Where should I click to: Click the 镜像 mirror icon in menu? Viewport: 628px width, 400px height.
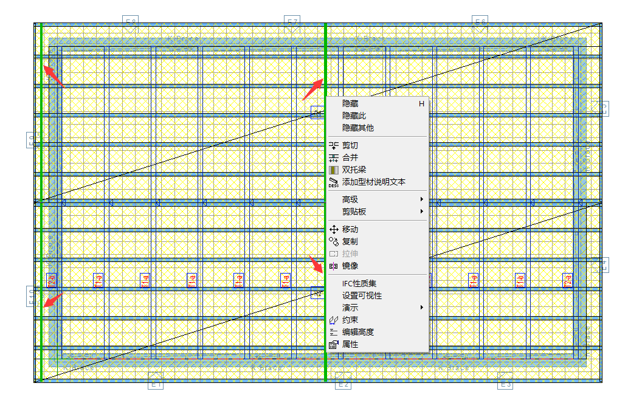tap(334, 266)
